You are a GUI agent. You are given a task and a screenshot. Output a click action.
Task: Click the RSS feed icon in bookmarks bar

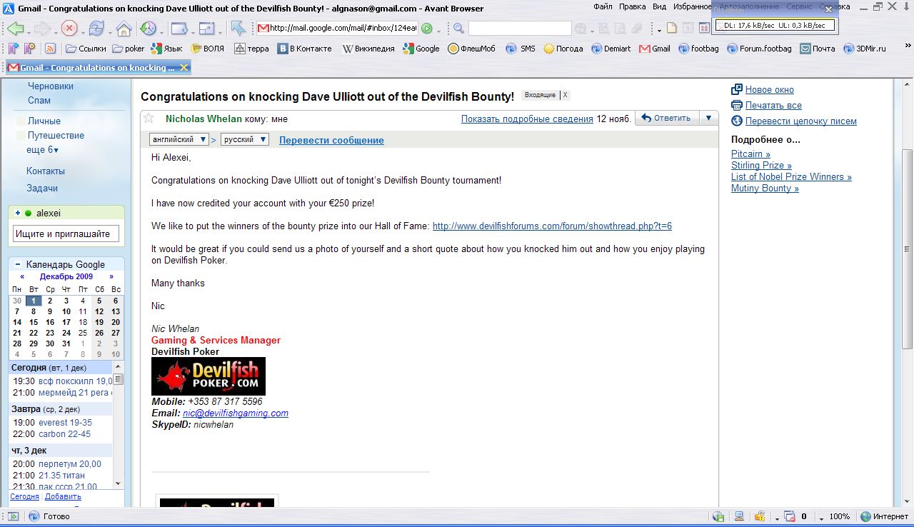click(x=50, y=49)
